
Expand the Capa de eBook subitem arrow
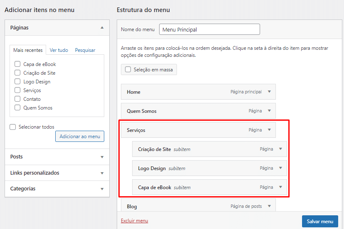coord(280,187)
